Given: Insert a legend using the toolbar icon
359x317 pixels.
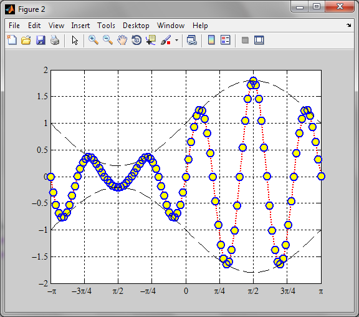Looking at the screenshot, I should click(x=225, y=40).
